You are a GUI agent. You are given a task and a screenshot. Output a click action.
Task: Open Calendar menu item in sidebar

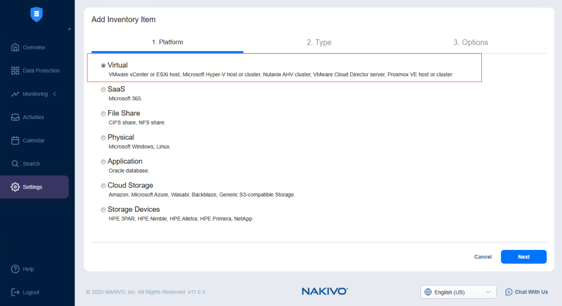click(x=35, y=140)
